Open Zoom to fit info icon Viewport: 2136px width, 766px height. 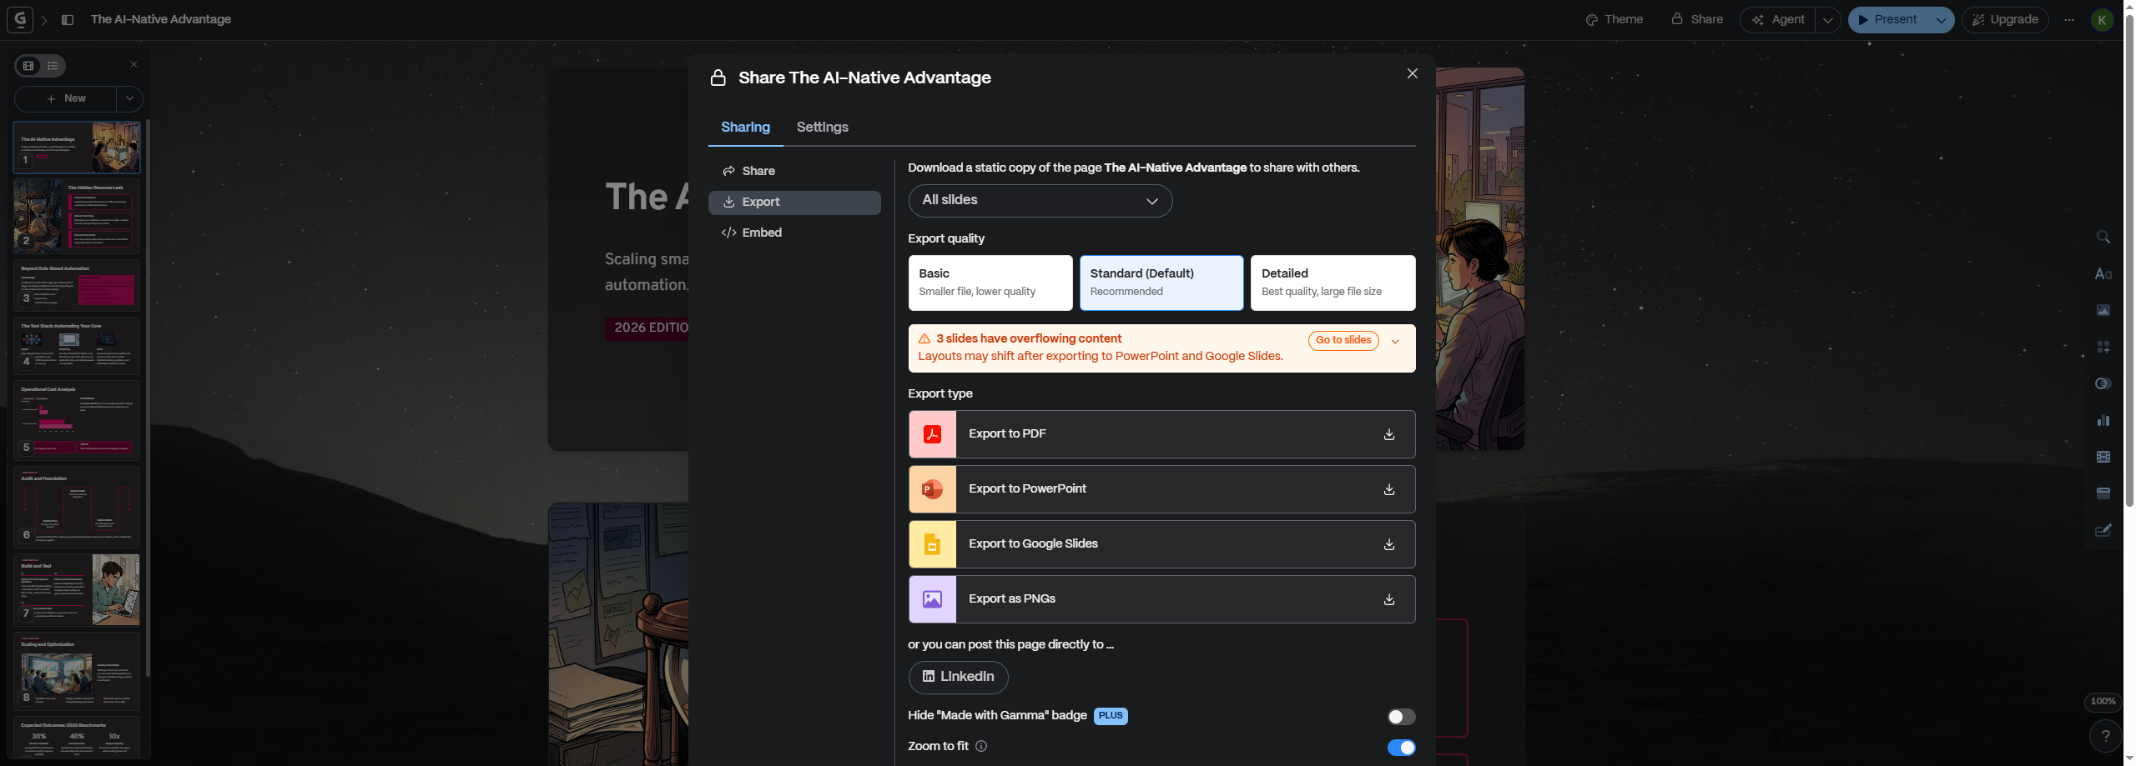[x=981, y=746]
